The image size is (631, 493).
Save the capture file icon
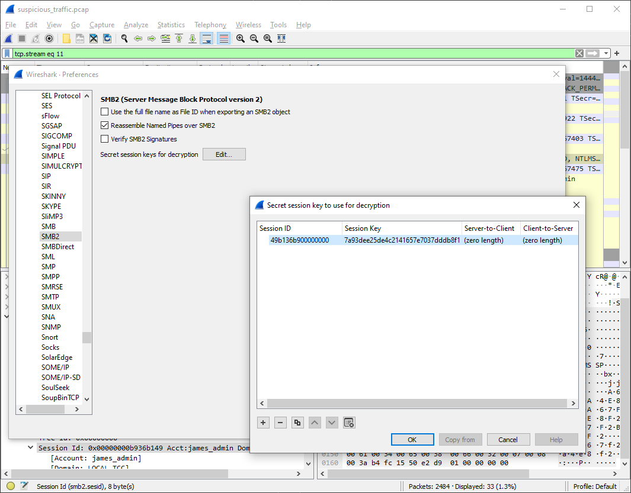[80, 38]
